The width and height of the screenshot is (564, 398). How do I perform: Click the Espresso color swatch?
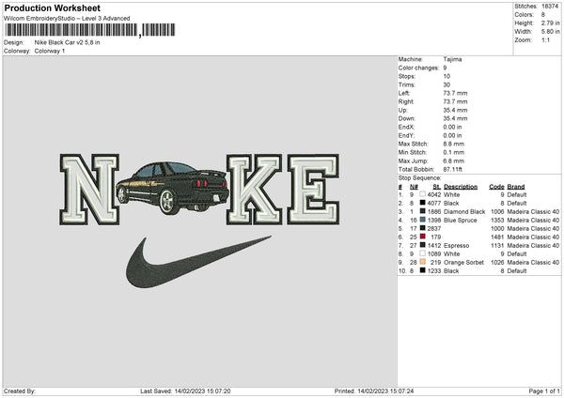point(422,245)
